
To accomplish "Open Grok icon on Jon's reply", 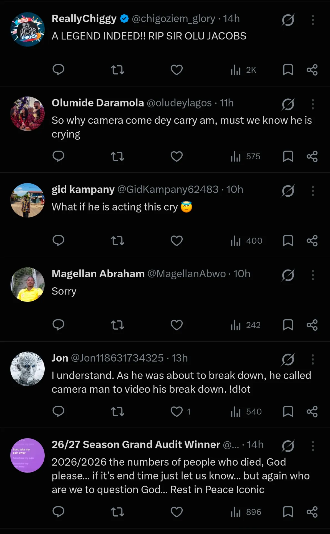I will click(x=288, y=359).
